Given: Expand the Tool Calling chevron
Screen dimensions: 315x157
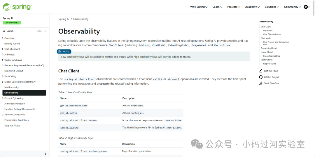Looking at the screenshot, I should (x=3, y=76).
